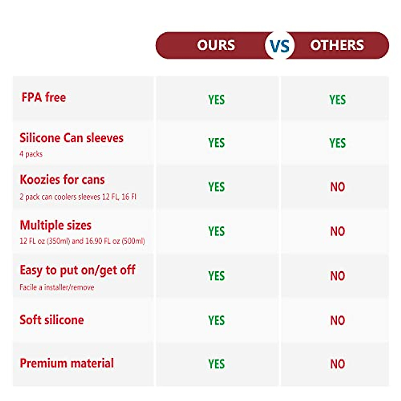Click the 'Facile a installer/remove' subtitle
401x401 pixels.
coord(57,287)
